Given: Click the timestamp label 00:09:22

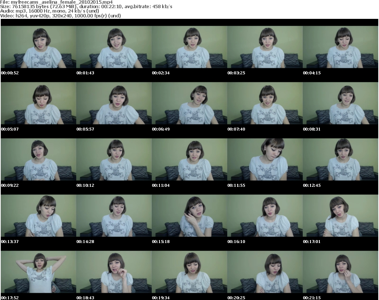Looking at the screenshot, I should click(x=10, y=185).
